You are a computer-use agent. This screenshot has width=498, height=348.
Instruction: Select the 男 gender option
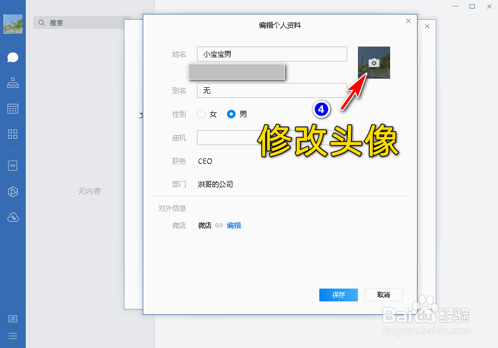click(231, 114)
